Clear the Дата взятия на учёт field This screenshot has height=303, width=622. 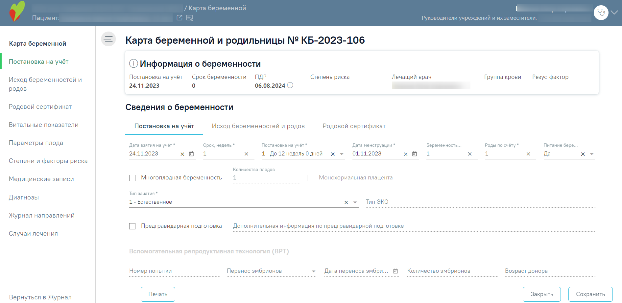[182, 154]
